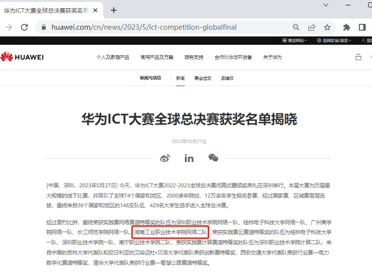Expand the 选择区域/语言 dropdown

click(x=334, y=40)
